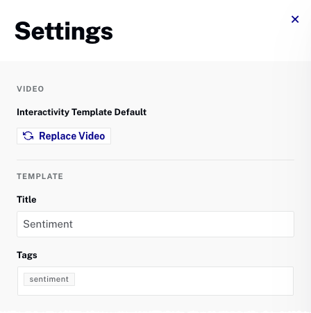This screenshot has width=311, height=313.
Task: Click the Settings heading
Action: pos(64,31)
